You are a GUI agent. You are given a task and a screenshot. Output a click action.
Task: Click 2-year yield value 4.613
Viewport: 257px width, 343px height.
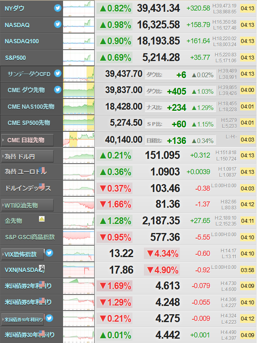[x=168, y=286]
